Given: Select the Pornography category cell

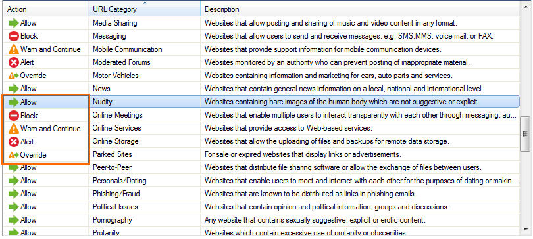Looking at the screenshot, I should (145, 220).
